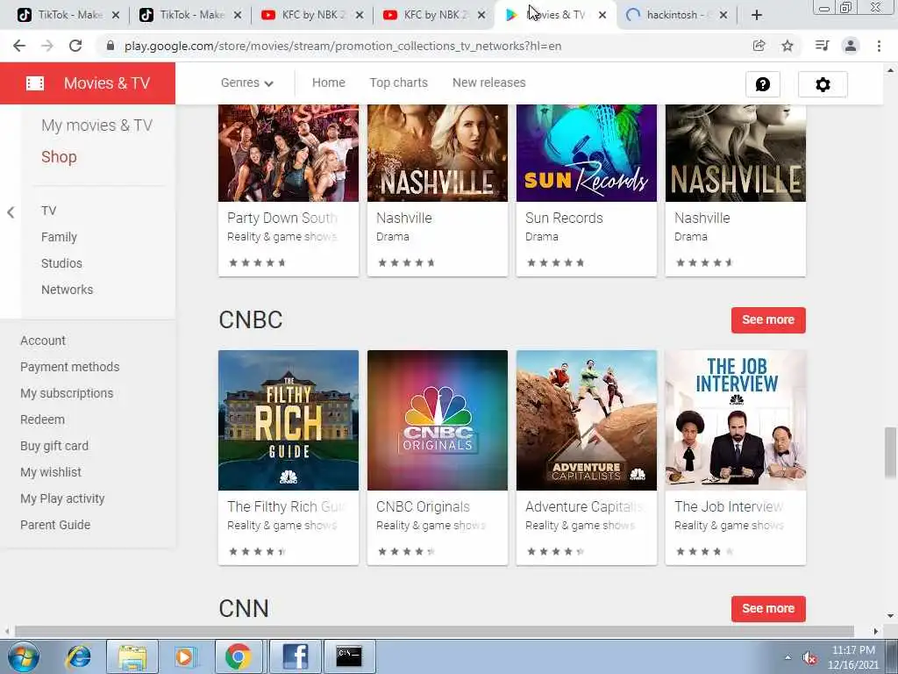The height and width of the screenshot is (674, 898).
Task: Open My subscriptions
Action: tap(67, 393)
